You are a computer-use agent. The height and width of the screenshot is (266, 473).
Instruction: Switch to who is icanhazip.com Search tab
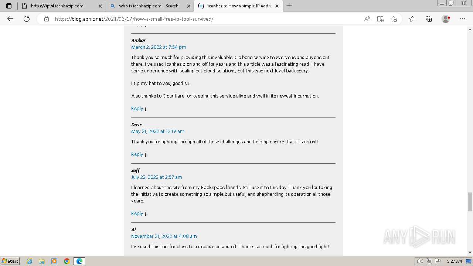(x=150, y=6)
